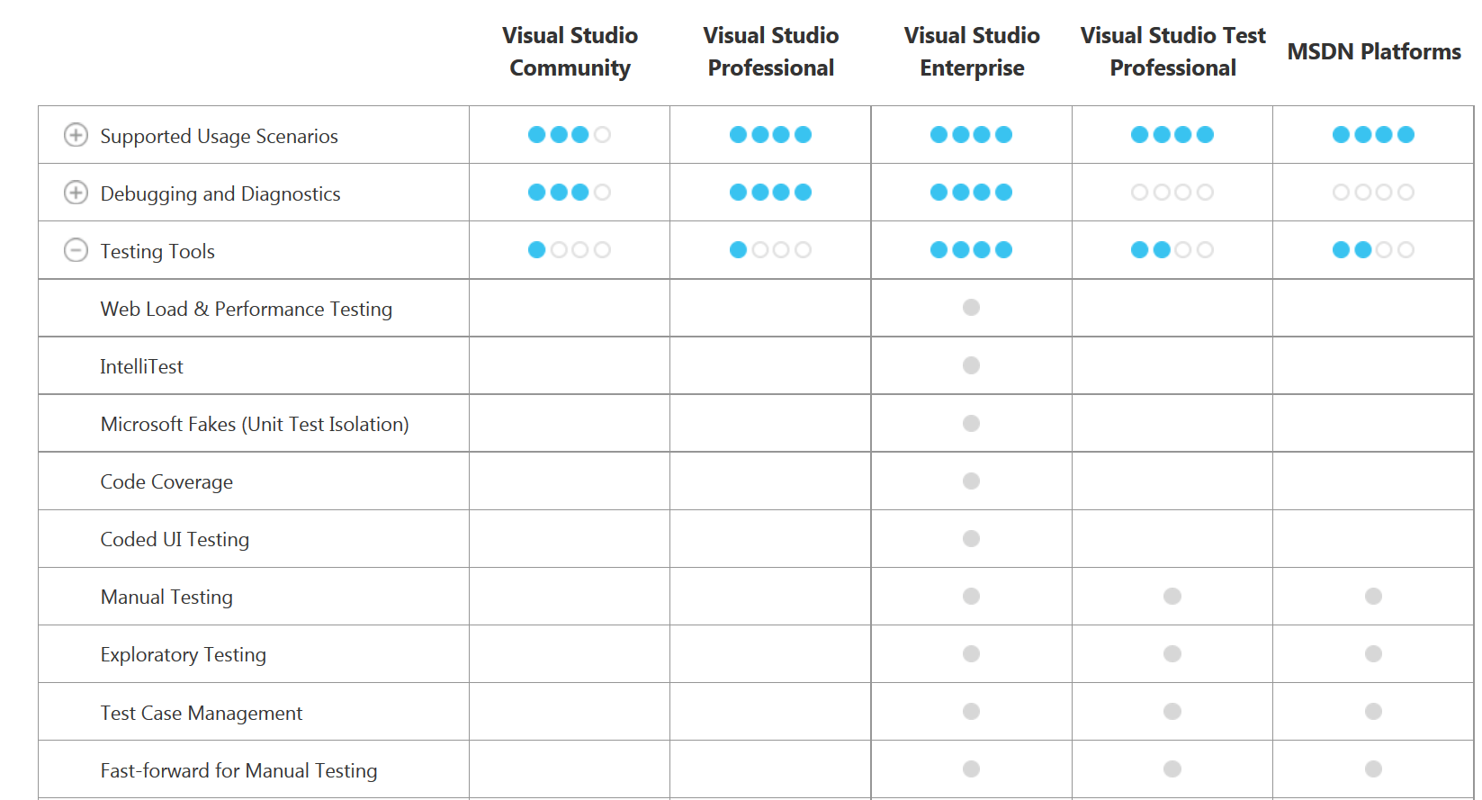1482x800 pixels.
Task: Click MSDN Platforms dot for Test Case Management
Action: pos(1373,711)
